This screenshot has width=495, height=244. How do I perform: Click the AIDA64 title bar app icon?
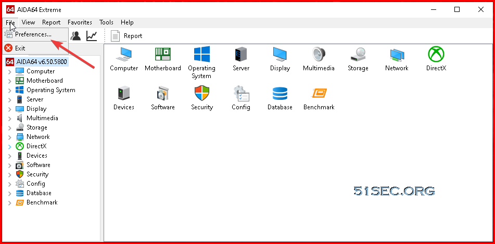(x=10, y=9)
